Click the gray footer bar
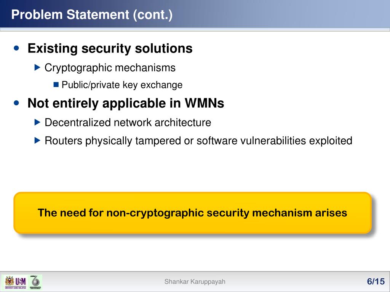 click(195, 282)
